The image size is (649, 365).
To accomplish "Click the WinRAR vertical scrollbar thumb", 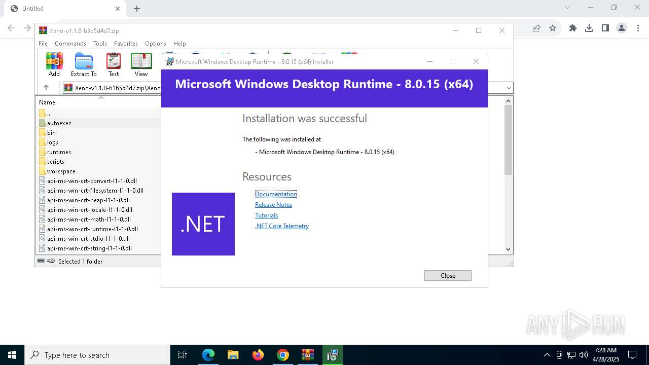I will coord(509,140).
